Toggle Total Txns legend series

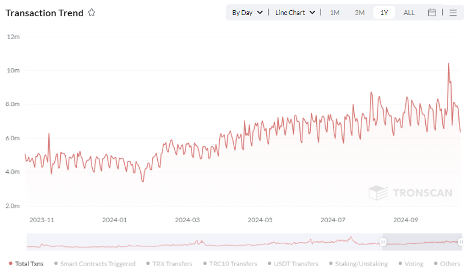point(27,264)
